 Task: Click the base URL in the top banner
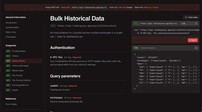[89, 7]
